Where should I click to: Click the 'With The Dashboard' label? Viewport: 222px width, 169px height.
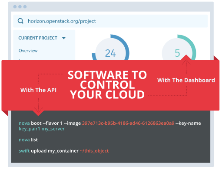pos(186,80)
